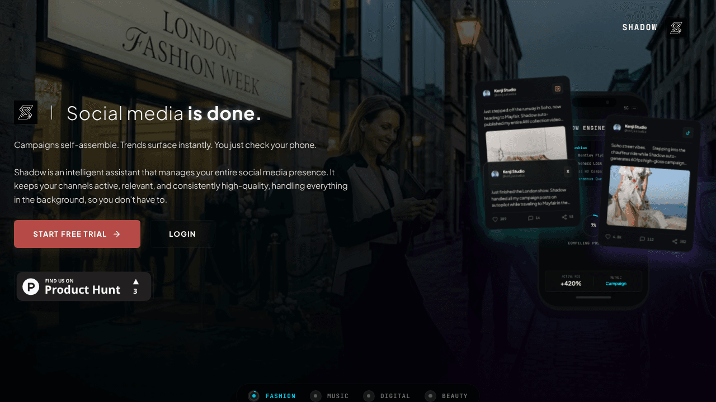Open the floral dress photo on the TikTok card

[x=648, y=197]
